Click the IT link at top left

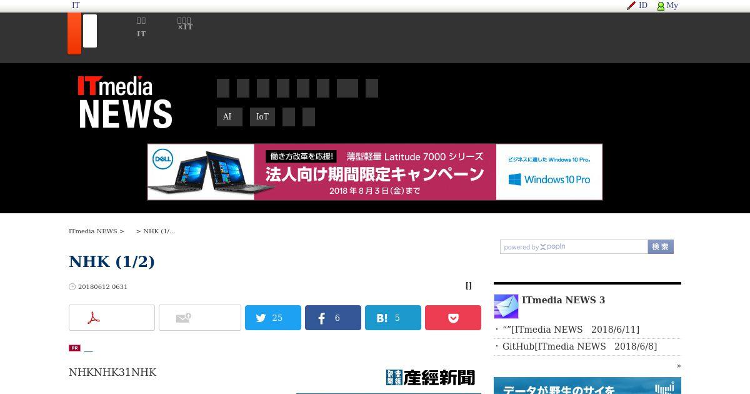76,6
